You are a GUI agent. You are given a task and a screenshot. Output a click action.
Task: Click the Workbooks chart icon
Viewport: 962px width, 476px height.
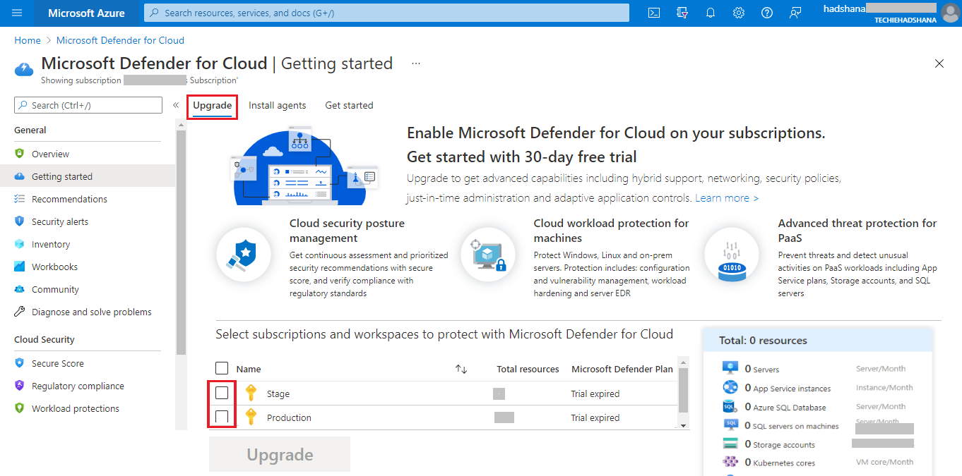[19, 267]
